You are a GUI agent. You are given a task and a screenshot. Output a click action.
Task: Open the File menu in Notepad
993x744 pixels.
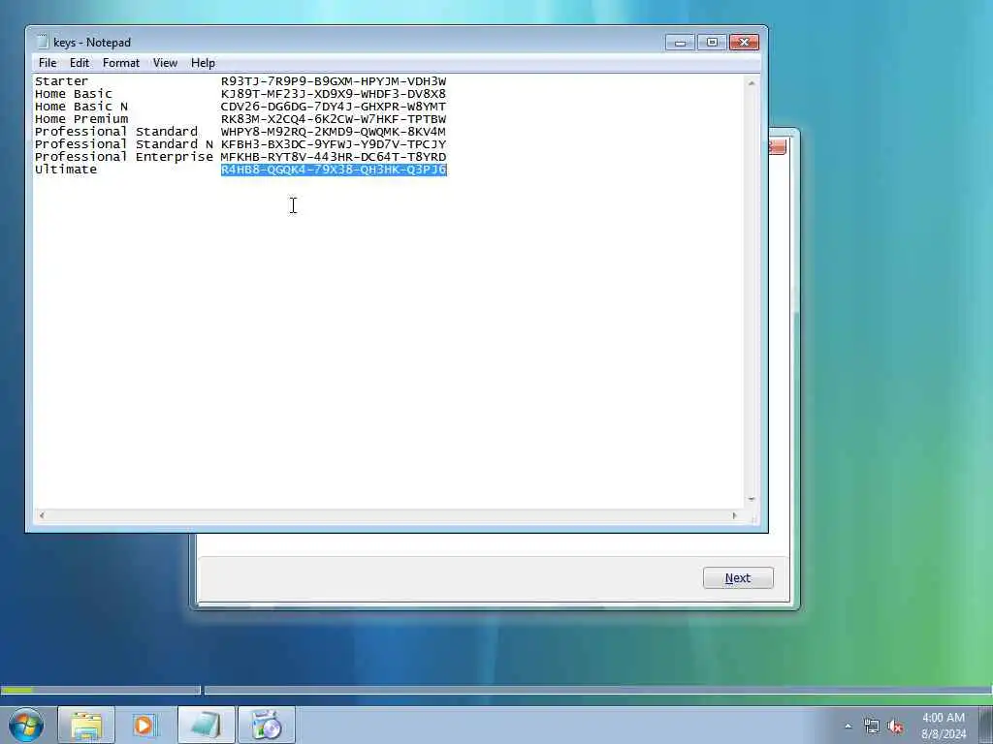[48, 63]
